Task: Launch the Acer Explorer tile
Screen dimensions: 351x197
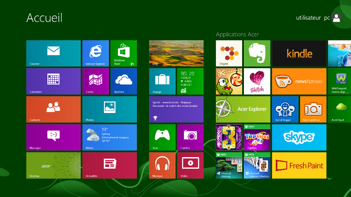Action: (243, 109)
